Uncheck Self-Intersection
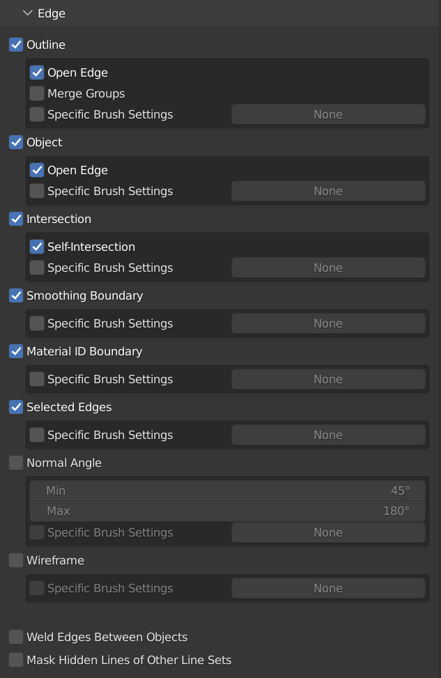 (37, 247)
